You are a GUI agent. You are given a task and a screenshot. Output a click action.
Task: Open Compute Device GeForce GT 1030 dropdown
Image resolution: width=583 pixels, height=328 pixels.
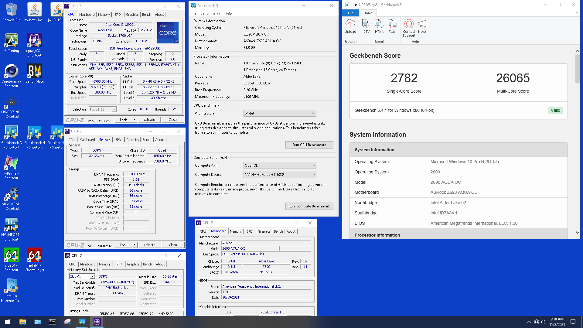coord(280,175)
